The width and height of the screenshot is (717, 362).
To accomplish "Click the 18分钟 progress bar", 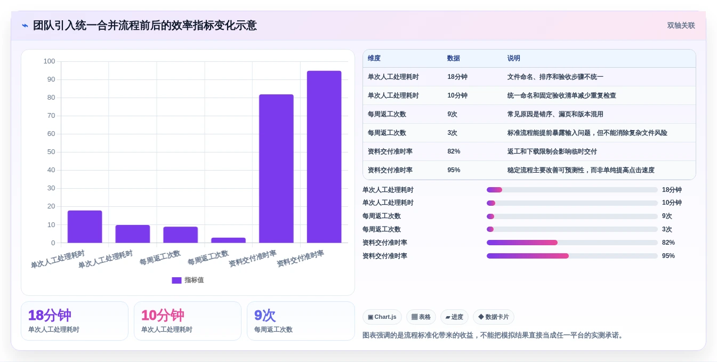I will pyautogui.click(x=572, y=190).
